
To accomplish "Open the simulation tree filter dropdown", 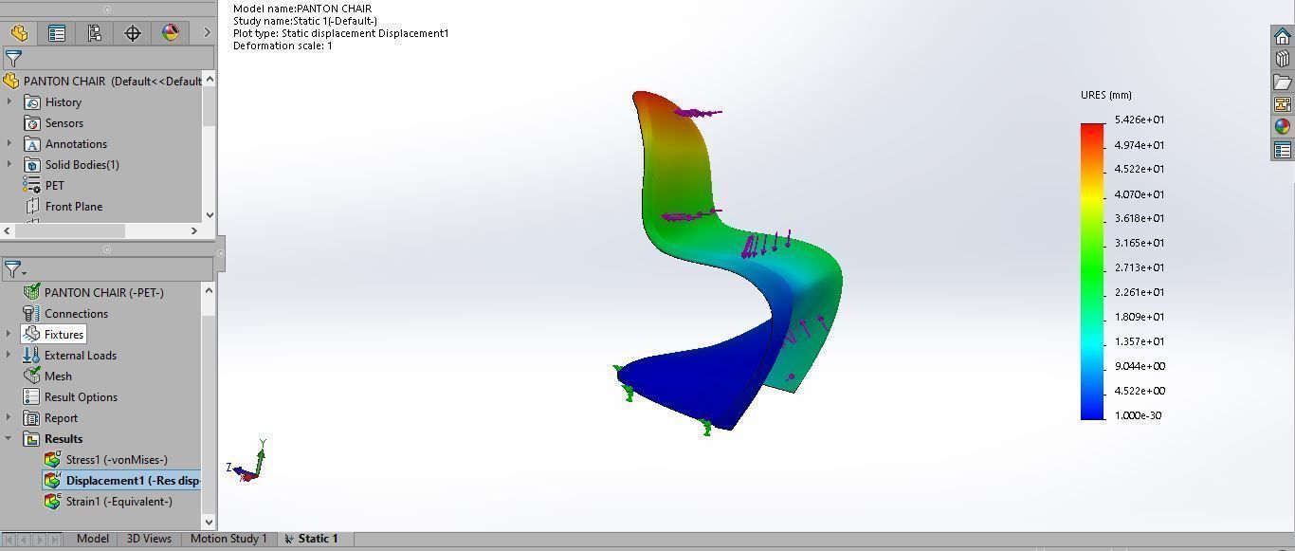I will pyautogui.click(x=15, y=269).
